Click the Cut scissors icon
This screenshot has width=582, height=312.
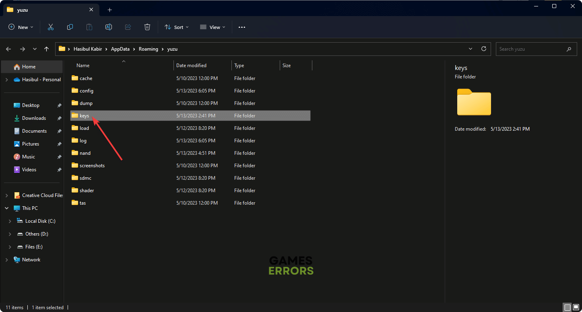(51, 27)
